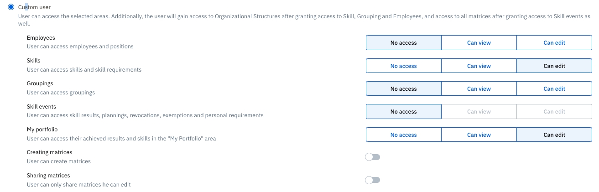Image resolution: width=599 pixels, height=192 pixels.
Task: Set Groupings access to Can view
Action: (x=479, y=89)
